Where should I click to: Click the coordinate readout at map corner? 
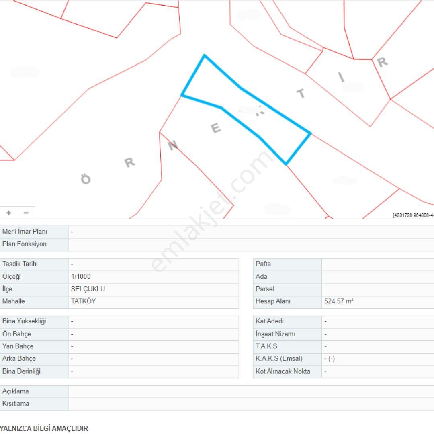click(413, 215)
